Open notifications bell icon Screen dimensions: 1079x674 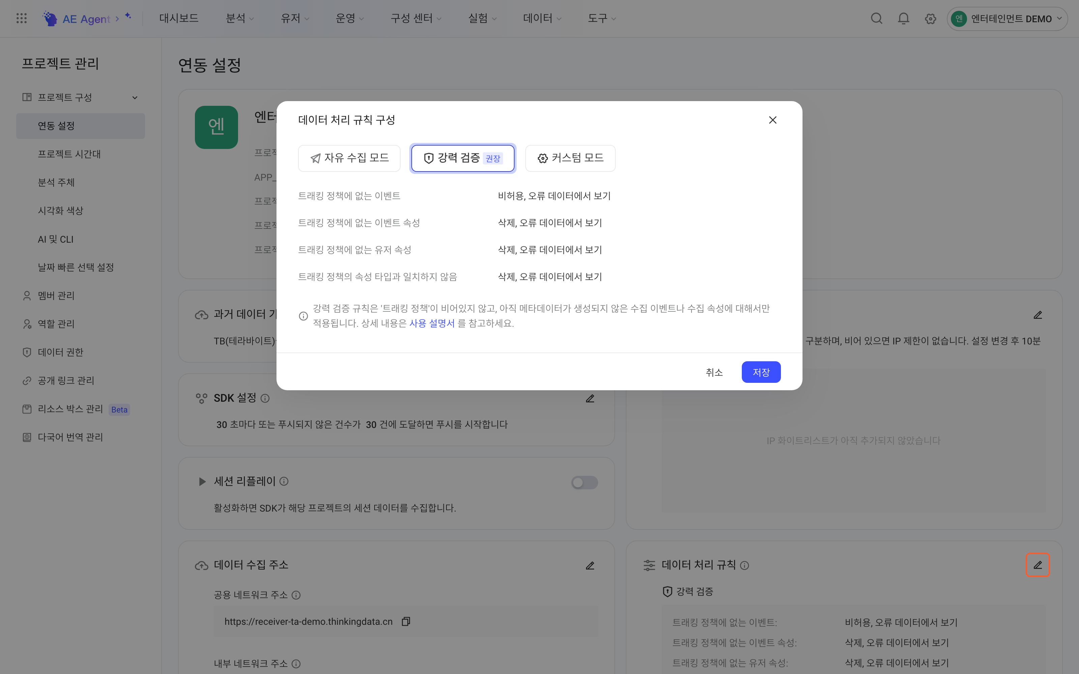pyautogui.click(x=903, y=18)
